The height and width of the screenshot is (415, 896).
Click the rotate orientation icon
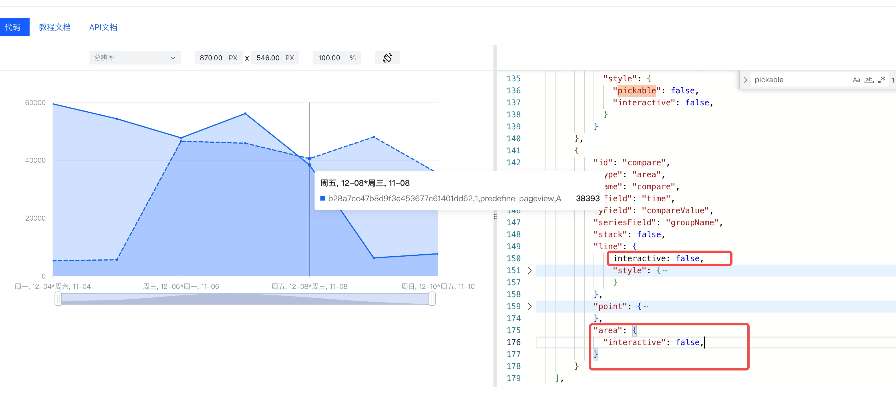(387, 58)
